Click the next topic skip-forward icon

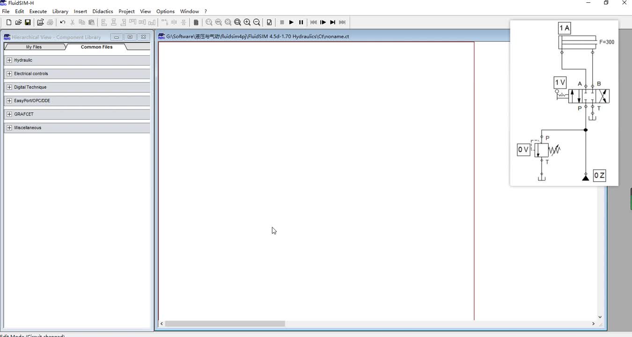pyautogui.click(x=342, y=22)
